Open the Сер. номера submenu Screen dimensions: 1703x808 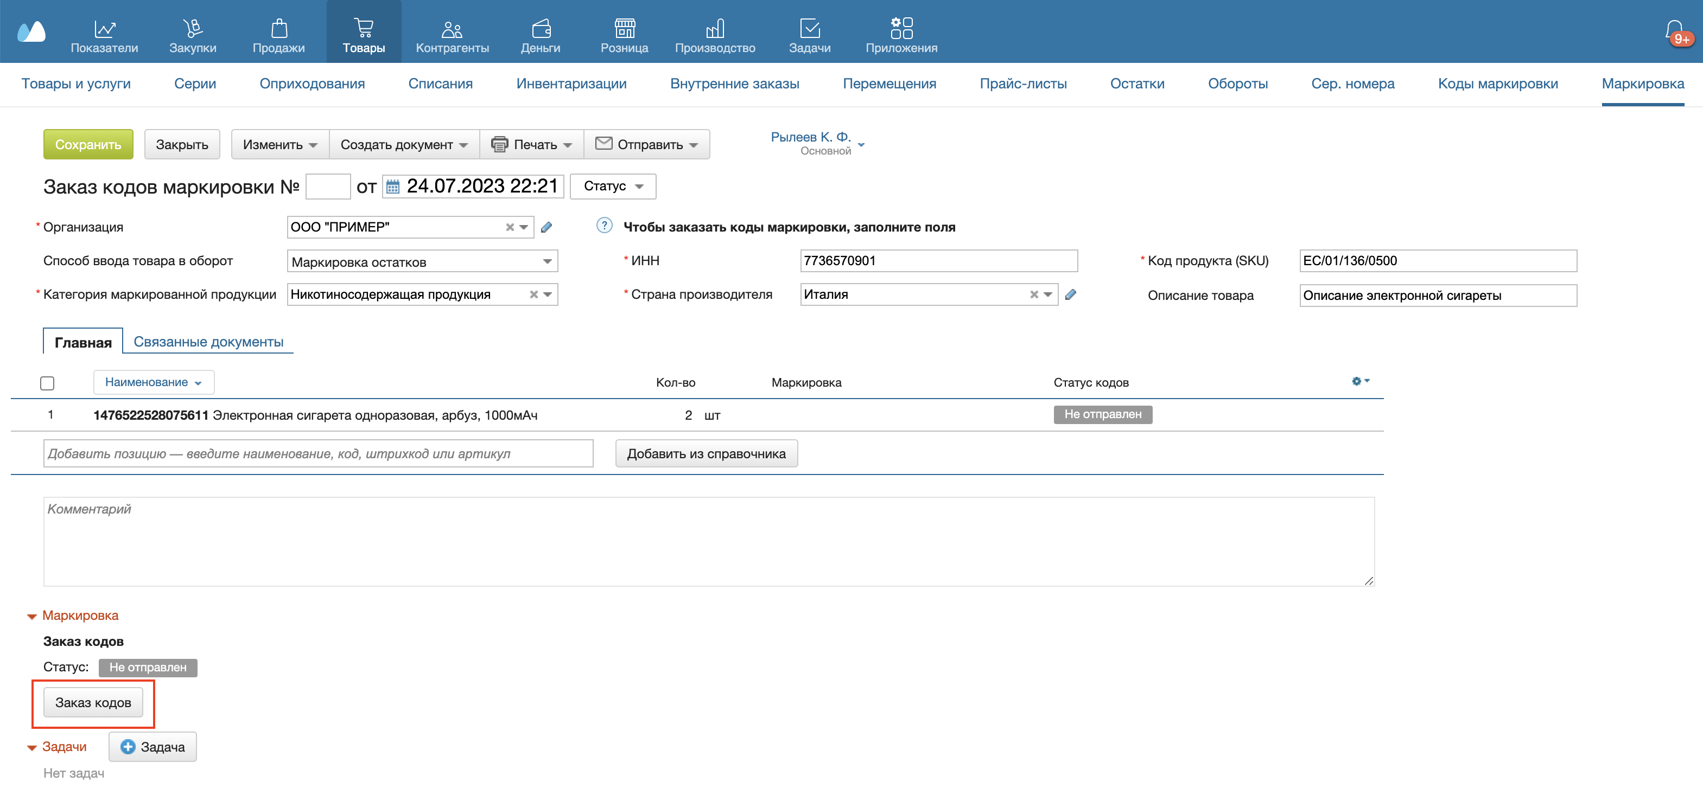1352,84
